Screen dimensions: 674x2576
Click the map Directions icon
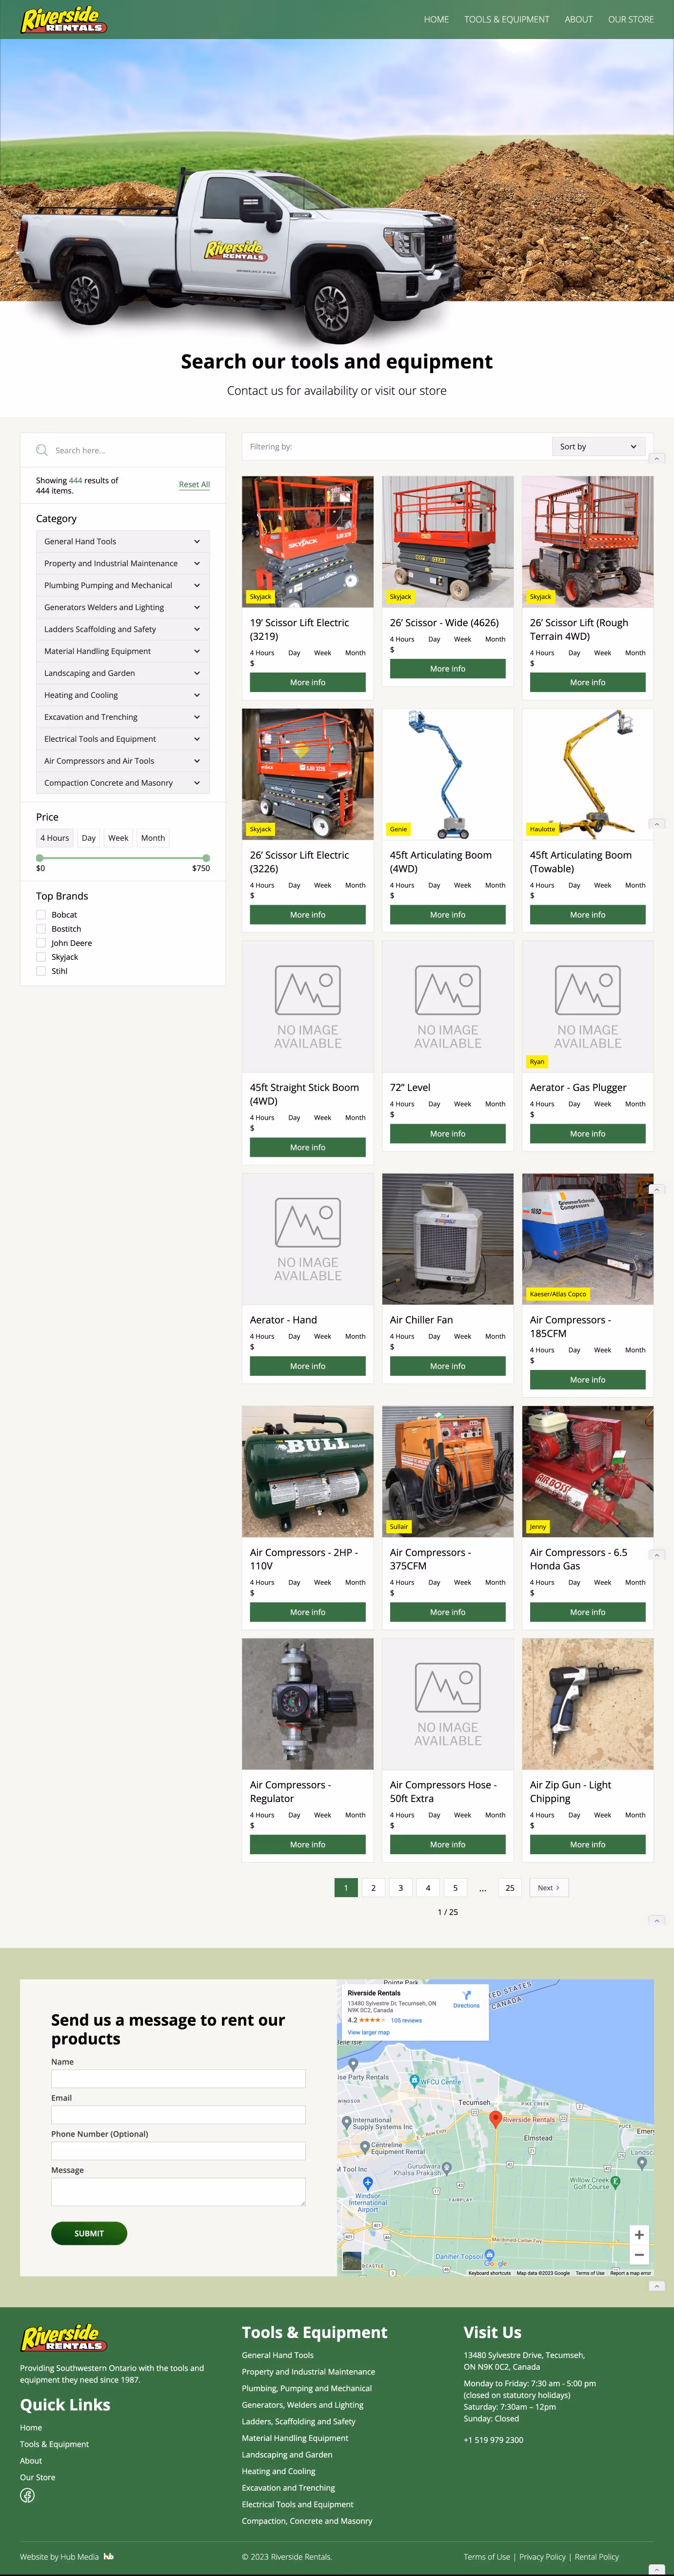[466, 1995]
